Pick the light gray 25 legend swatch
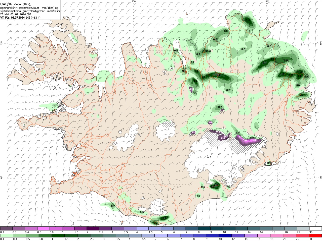This screenshot has height=241, width=322. pos(303,228)
